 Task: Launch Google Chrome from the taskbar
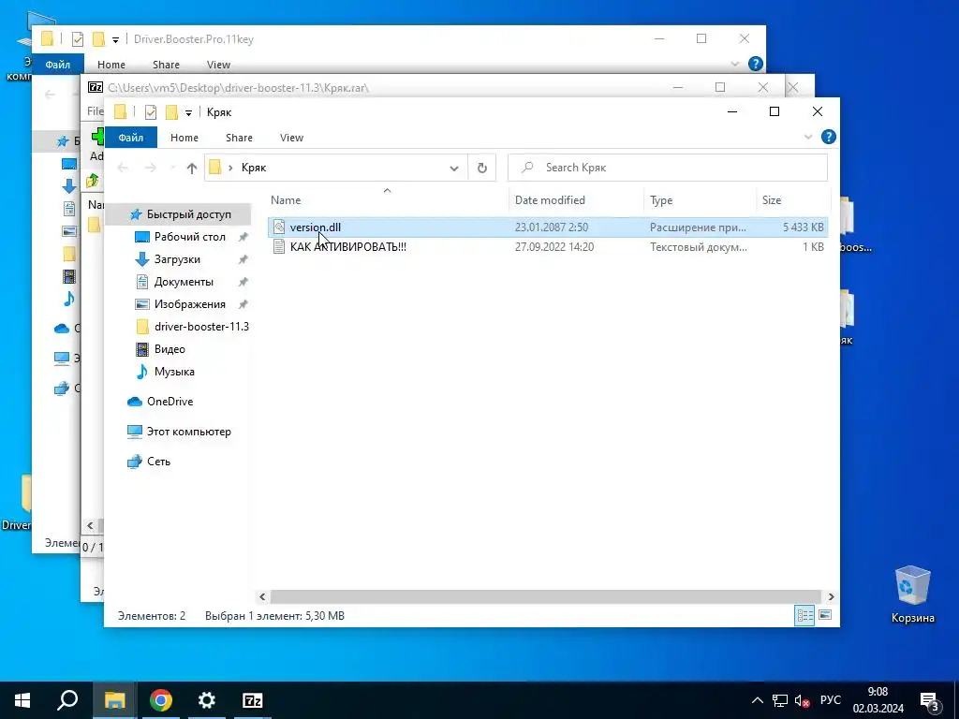point(161,700)
